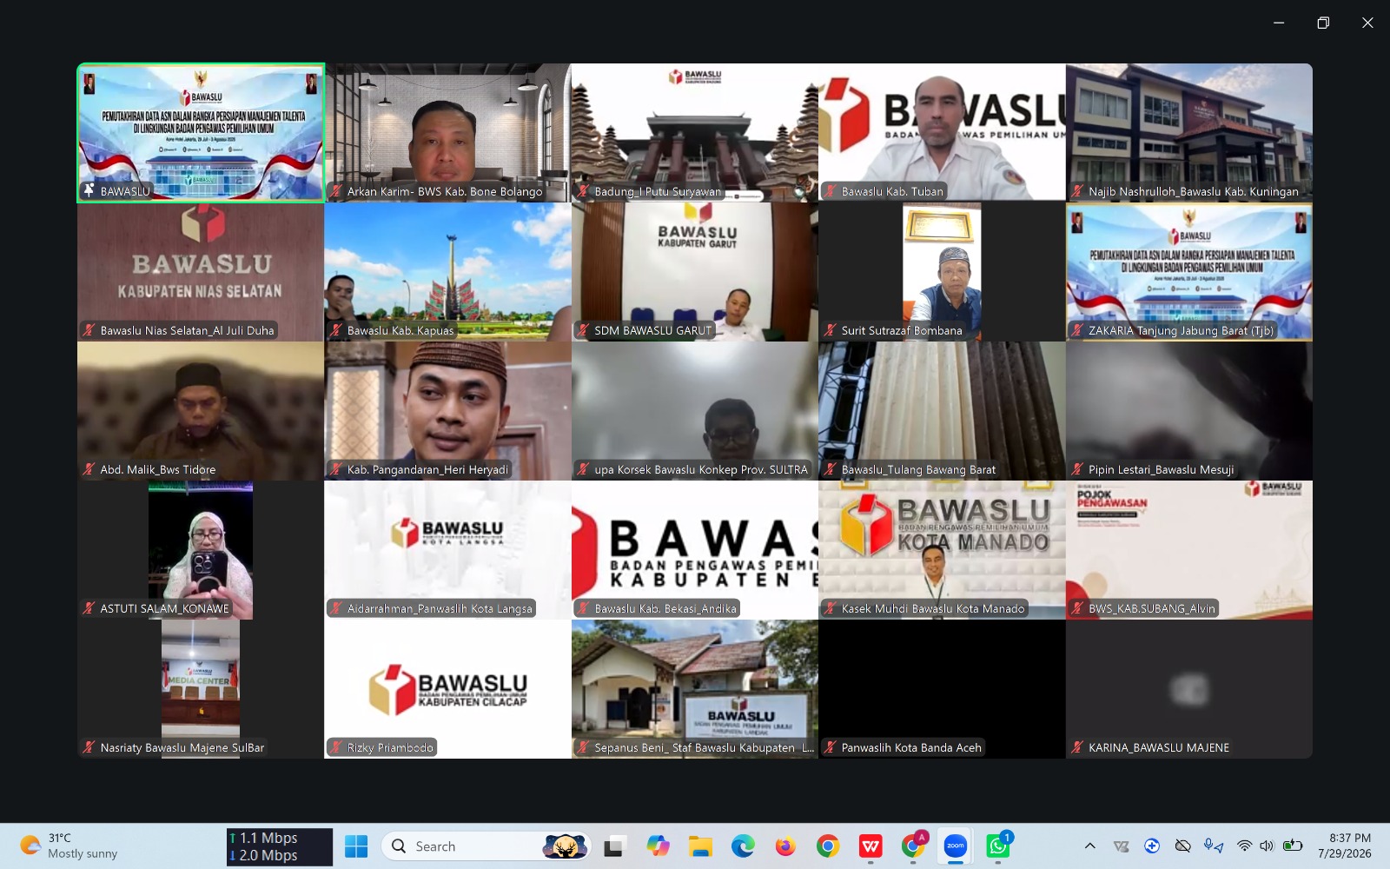Screen dimensions: 1390x869
Task: Select Surit Sutrazaf Bombana's video tile
Action: [x=942, y=272]
